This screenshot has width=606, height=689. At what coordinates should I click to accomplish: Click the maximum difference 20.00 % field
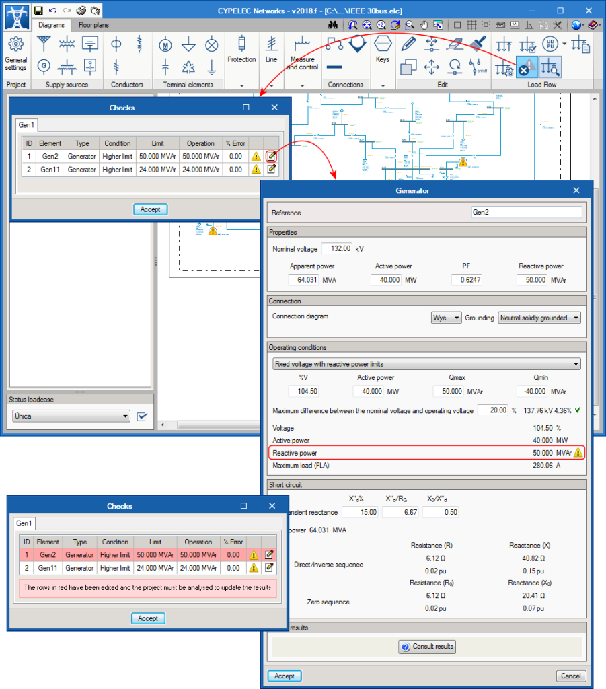(493, 410)
